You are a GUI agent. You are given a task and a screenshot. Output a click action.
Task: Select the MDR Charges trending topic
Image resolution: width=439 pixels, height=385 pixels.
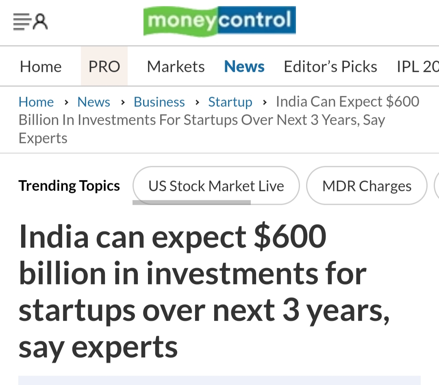pyautogui.click(x=367, y=186)
